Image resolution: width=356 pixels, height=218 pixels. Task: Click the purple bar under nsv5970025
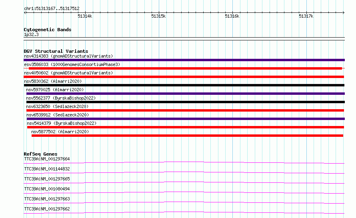click(x=186, y=94)
